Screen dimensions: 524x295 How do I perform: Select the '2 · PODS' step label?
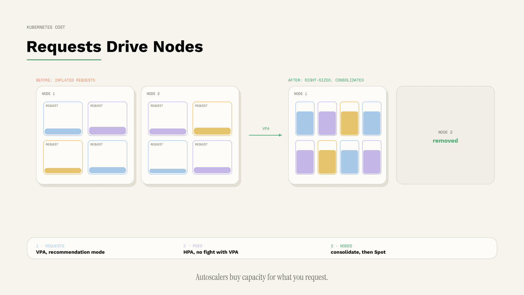193,246
